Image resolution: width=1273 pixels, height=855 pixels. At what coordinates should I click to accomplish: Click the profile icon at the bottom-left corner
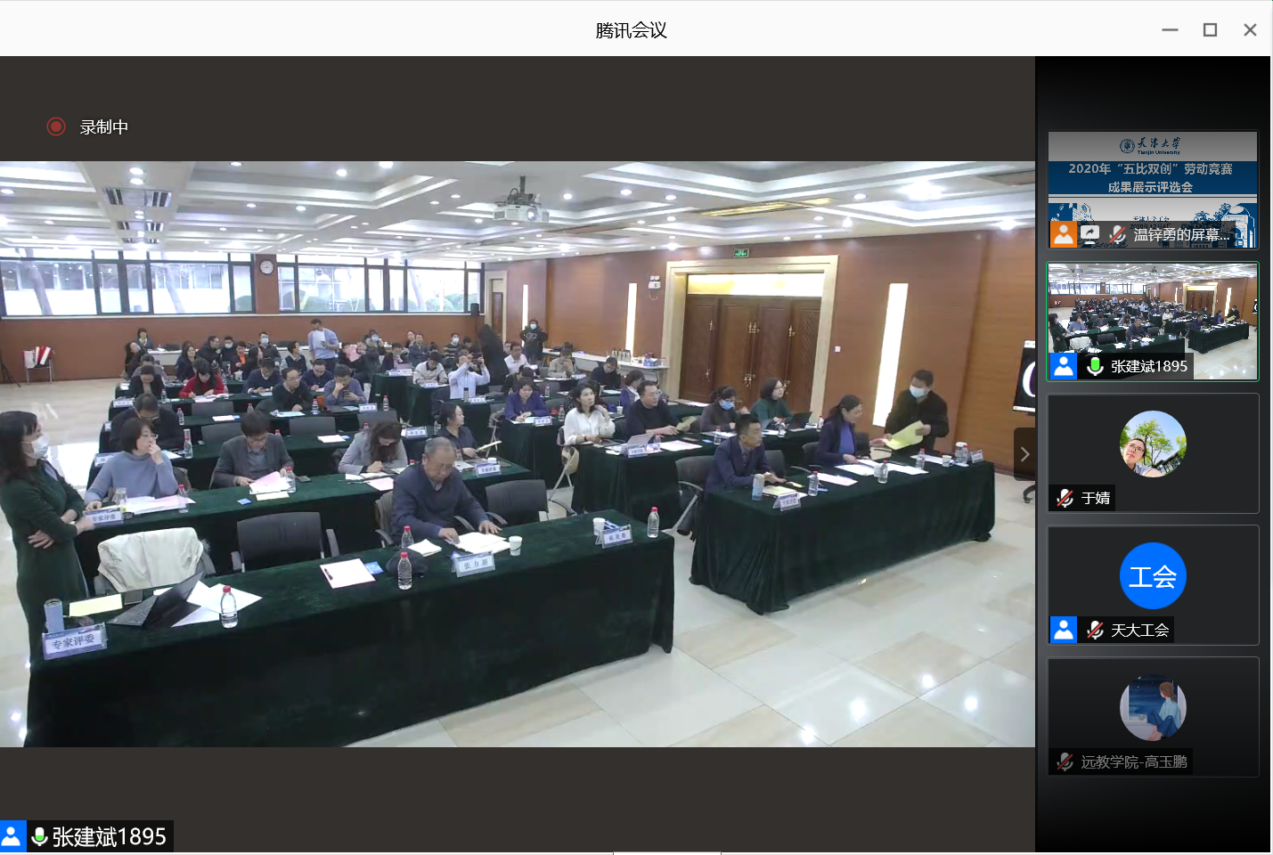[12, 836]
